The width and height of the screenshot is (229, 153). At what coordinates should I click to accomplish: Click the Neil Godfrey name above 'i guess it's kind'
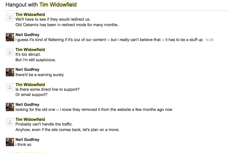click(28, 35)
